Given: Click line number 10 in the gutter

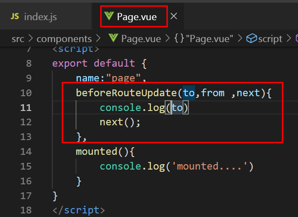Looking at the screenshot, I should click(26, 93).
